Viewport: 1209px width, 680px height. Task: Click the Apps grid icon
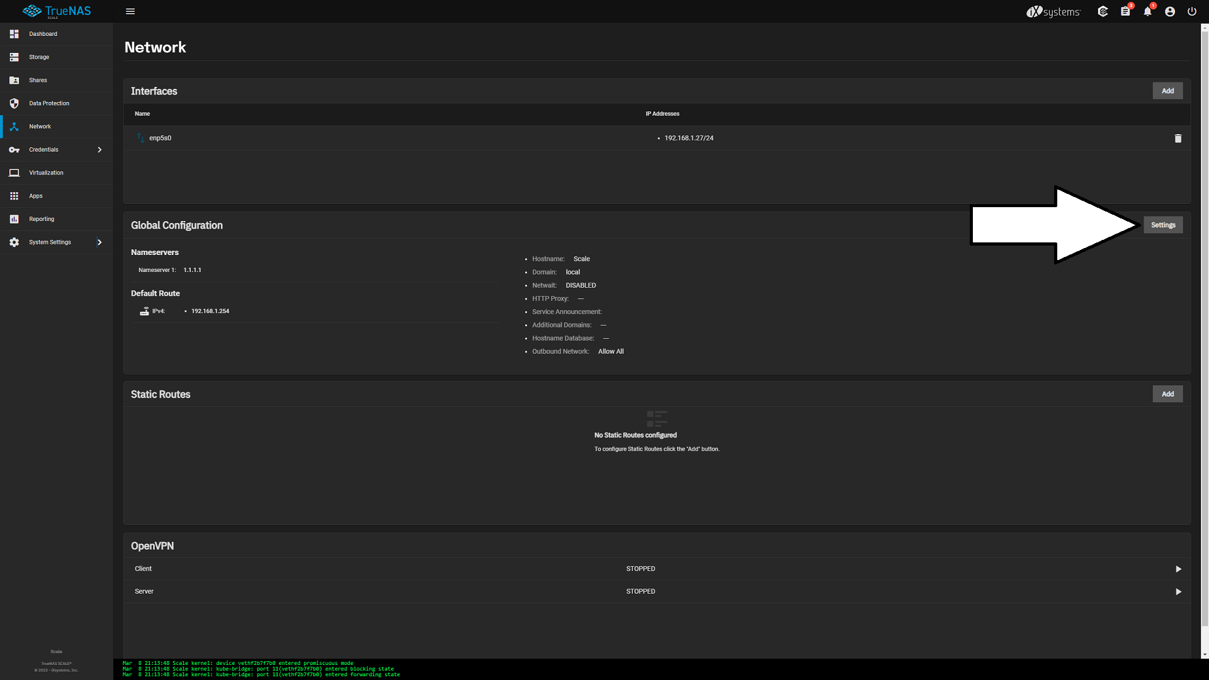click(14, 196)
